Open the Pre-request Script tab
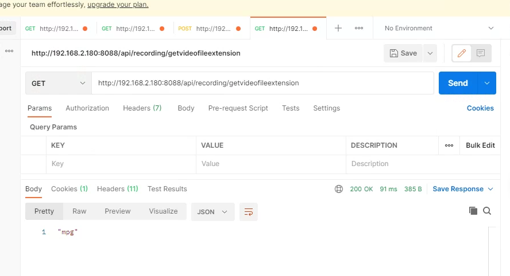This screenshot has width=510, height=276. pyautogui.click(x=238, y=108)
